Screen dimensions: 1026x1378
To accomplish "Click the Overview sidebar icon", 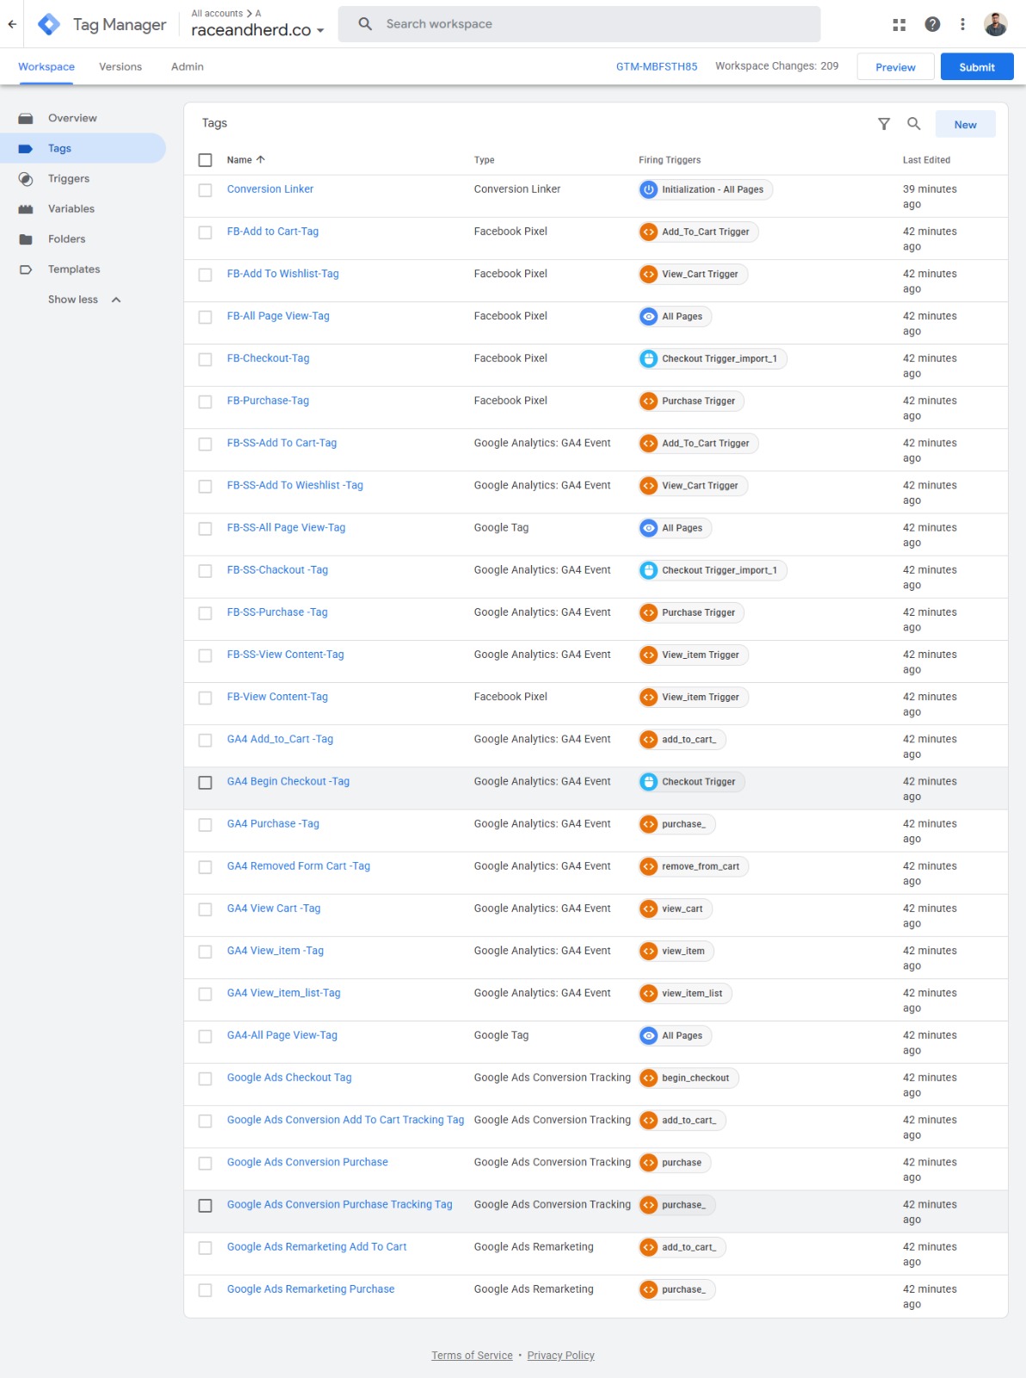I will [26, 118].
